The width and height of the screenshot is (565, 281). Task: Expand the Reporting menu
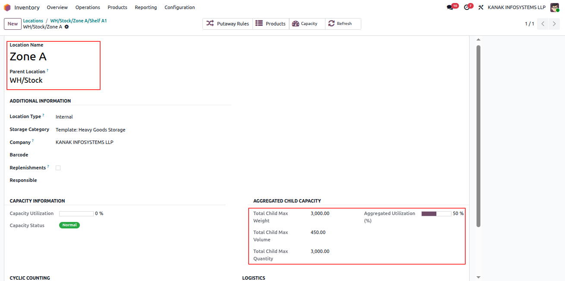click(x=146, y=7)
